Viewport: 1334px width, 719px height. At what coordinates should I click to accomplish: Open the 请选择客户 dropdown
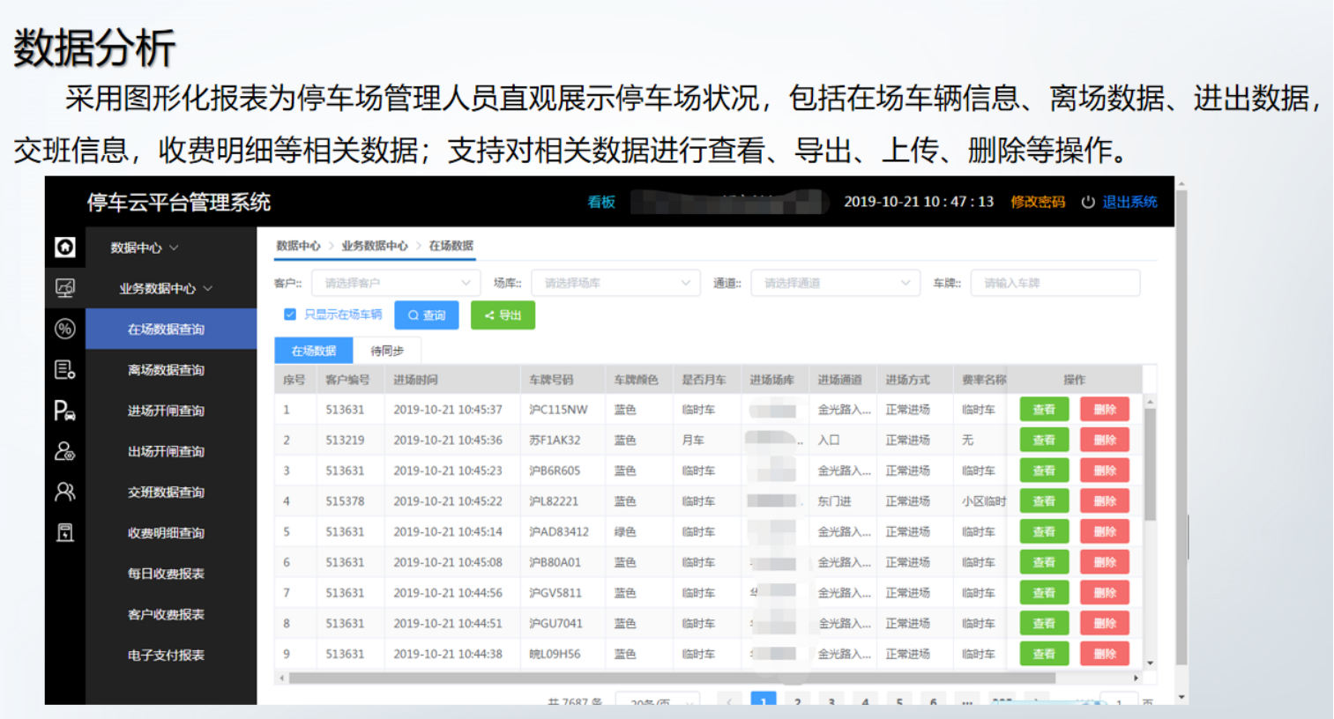pyautogui.click(x=396, y=283)
